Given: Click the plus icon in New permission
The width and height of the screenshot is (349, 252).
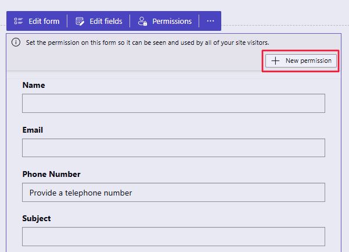Looking at the screenshot, I should (x=275, y=61).
